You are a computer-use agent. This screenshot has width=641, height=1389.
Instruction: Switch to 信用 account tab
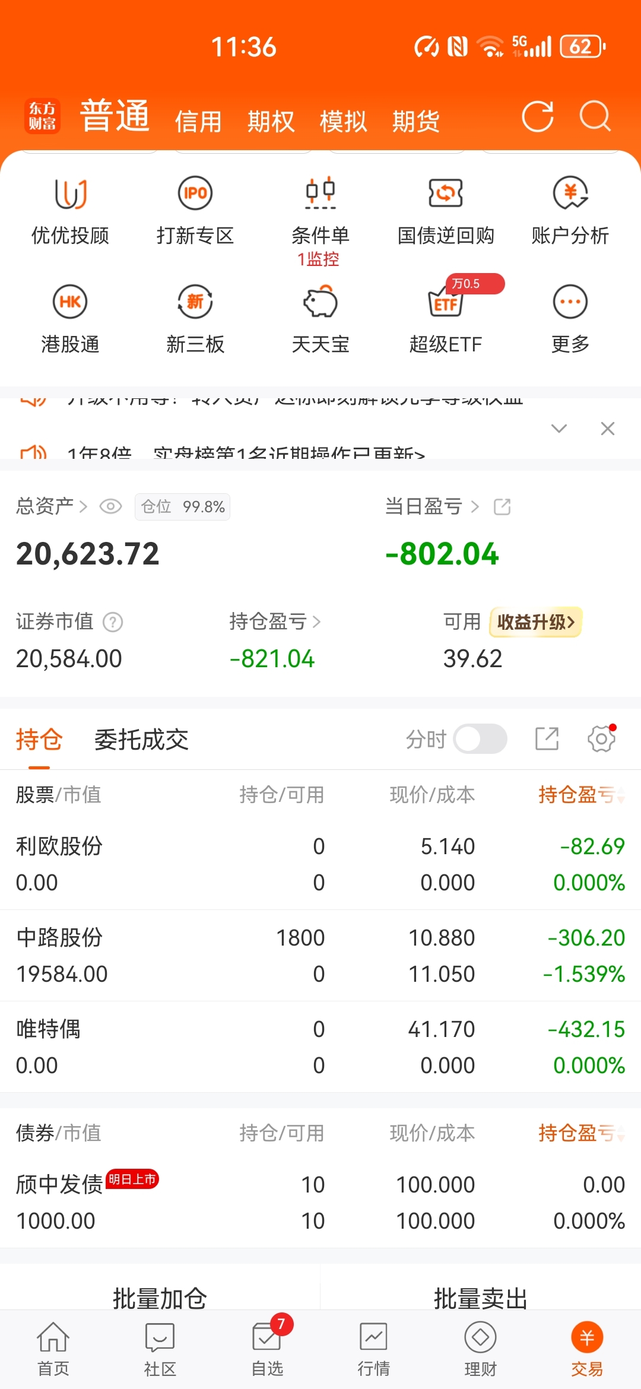198,122
